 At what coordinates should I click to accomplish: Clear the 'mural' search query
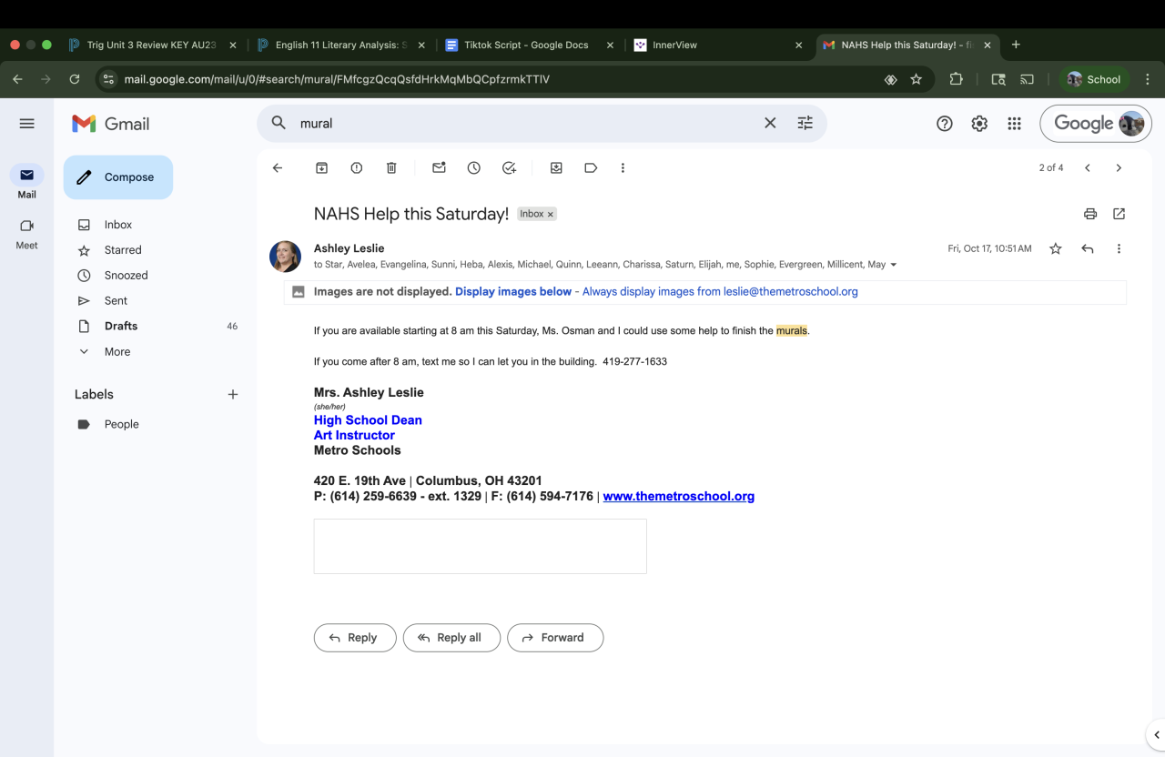[770, 123]
